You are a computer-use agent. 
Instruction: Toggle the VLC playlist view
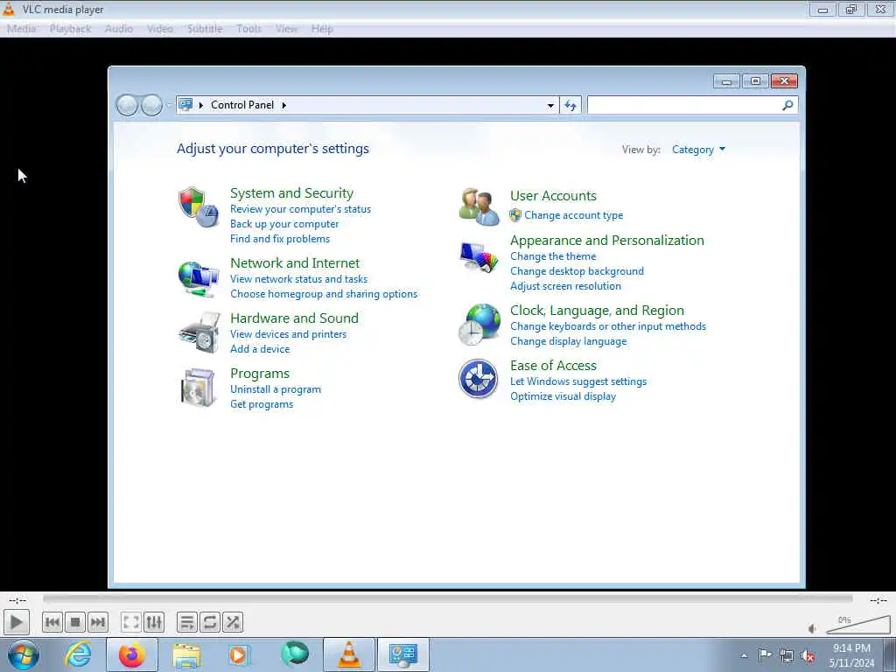tap(187, 622)
